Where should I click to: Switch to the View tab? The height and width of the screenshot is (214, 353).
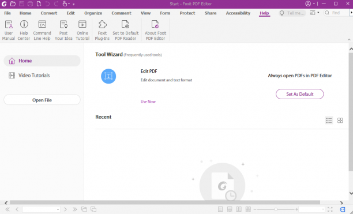(x=146, y=13)
